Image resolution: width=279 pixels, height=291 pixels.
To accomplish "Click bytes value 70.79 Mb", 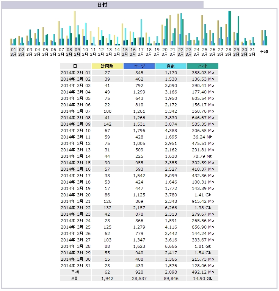I will (203, 156).
